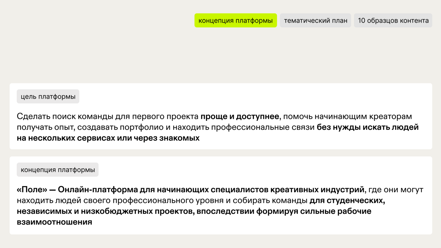Open the «10 образцов контента» tab
This screenshot has width=441, height=248.
393,21
